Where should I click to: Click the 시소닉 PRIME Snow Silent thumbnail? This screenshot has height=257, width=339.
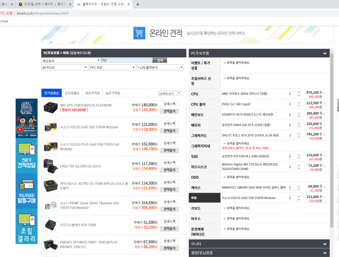click(51, 205)
